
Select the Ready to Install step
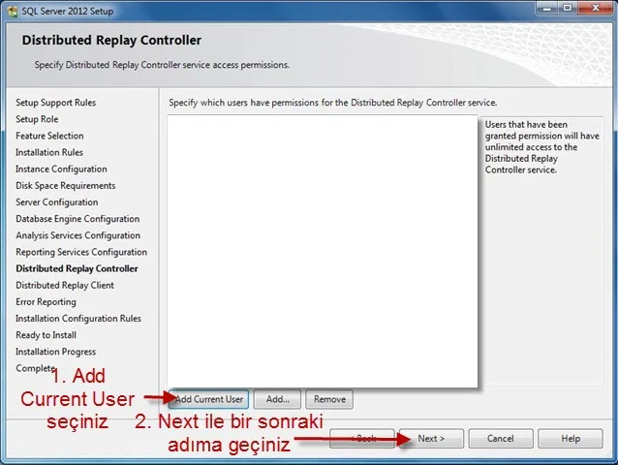(46, 334)
